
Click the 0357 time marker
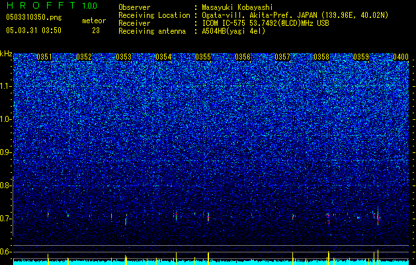click(282, 57)
